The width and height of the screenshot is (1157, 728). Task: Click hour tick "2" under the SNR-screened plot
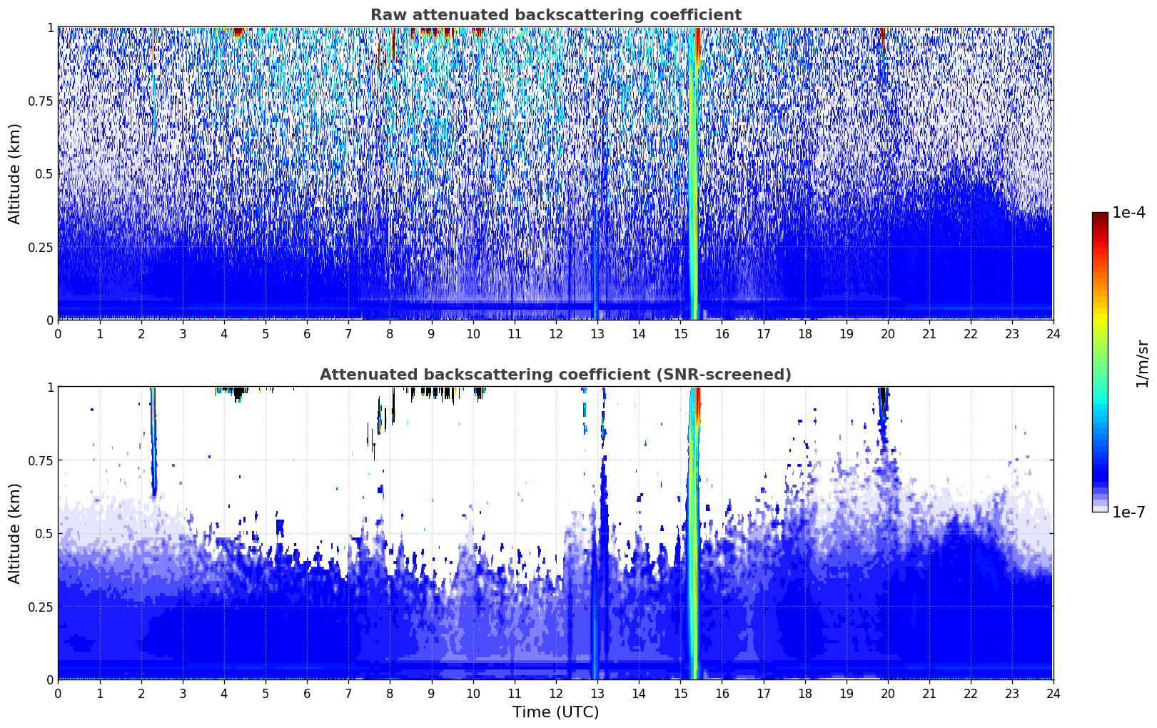click(x=141, y=693)
